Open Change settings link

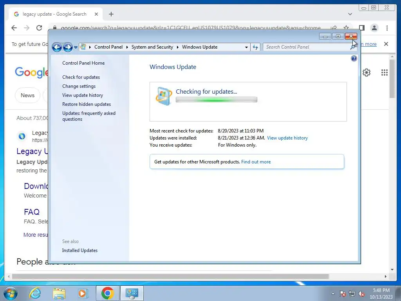(79, 86)
